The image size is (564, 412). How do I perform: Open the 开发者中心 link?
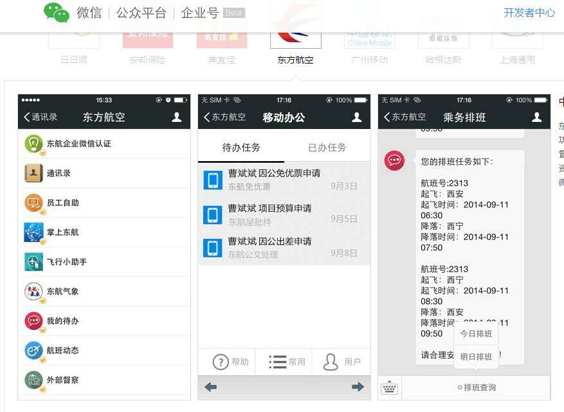click(529, 13)
